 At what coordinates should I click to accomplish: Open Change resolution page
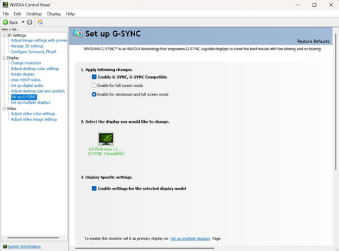tap(26, 63)
